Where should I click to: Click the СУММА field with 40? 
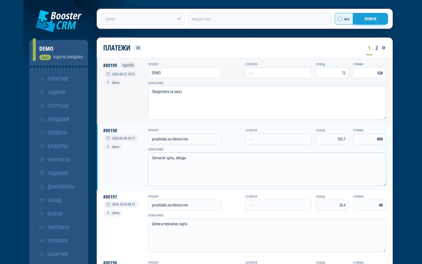tap(370, 205)
